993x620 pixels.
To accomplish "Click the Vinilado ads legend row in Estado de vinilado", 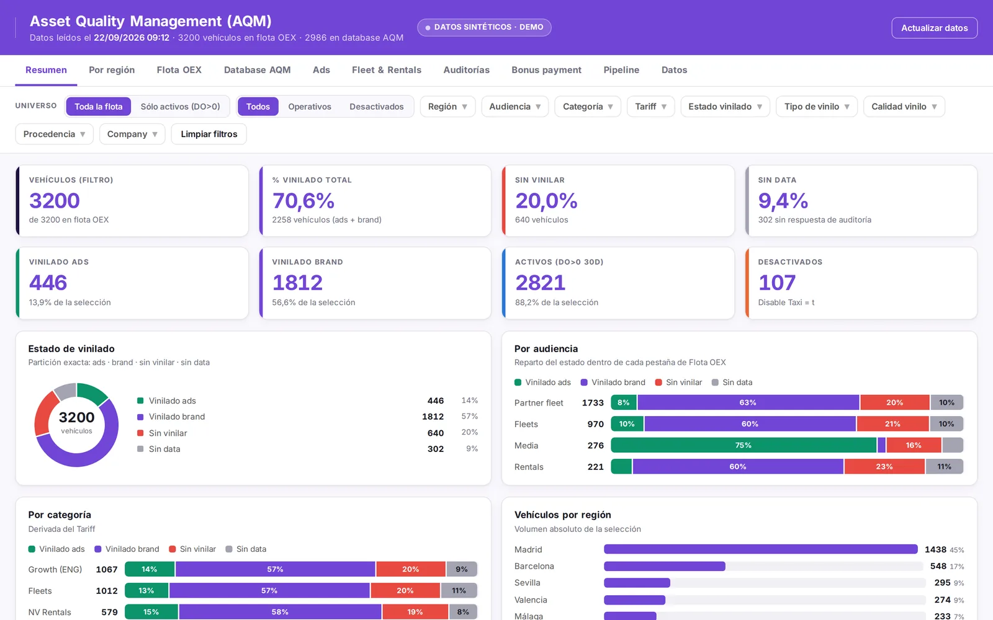I will (307, 401).
